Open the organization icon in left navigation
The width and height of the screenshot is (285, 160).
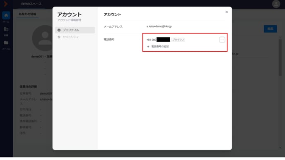6,29
